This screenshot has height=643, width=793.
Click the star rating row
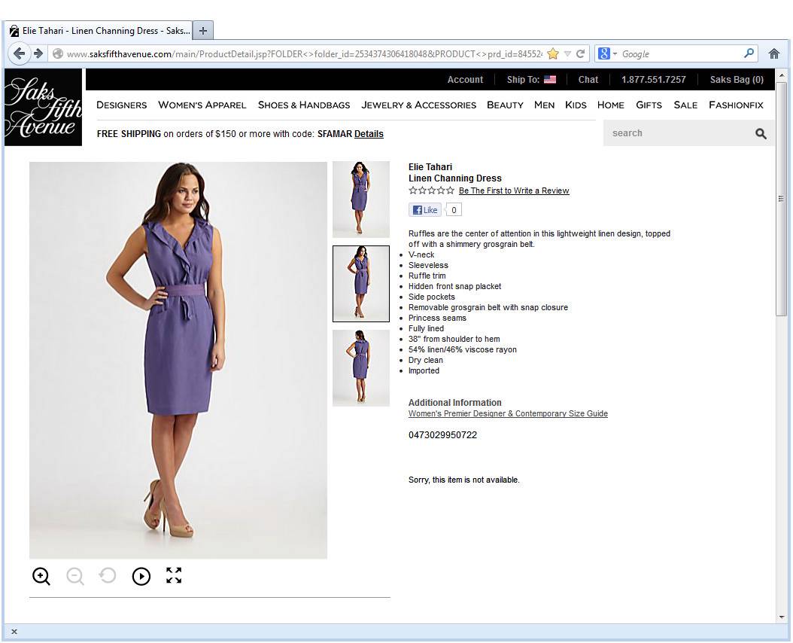tap(431, 190)
